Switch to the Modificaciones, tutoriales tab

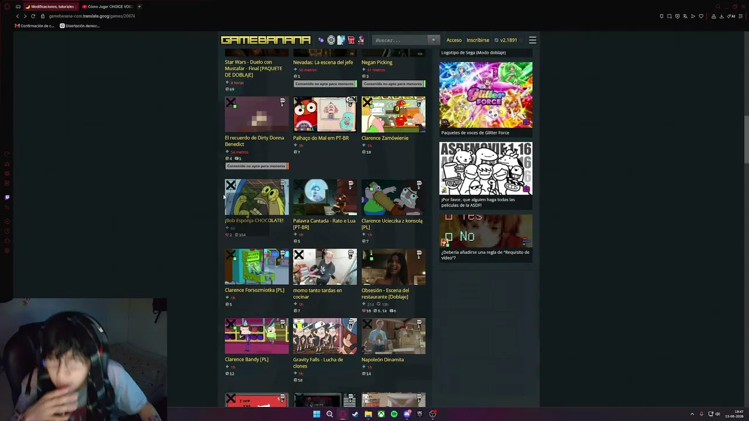click(50, 6)
